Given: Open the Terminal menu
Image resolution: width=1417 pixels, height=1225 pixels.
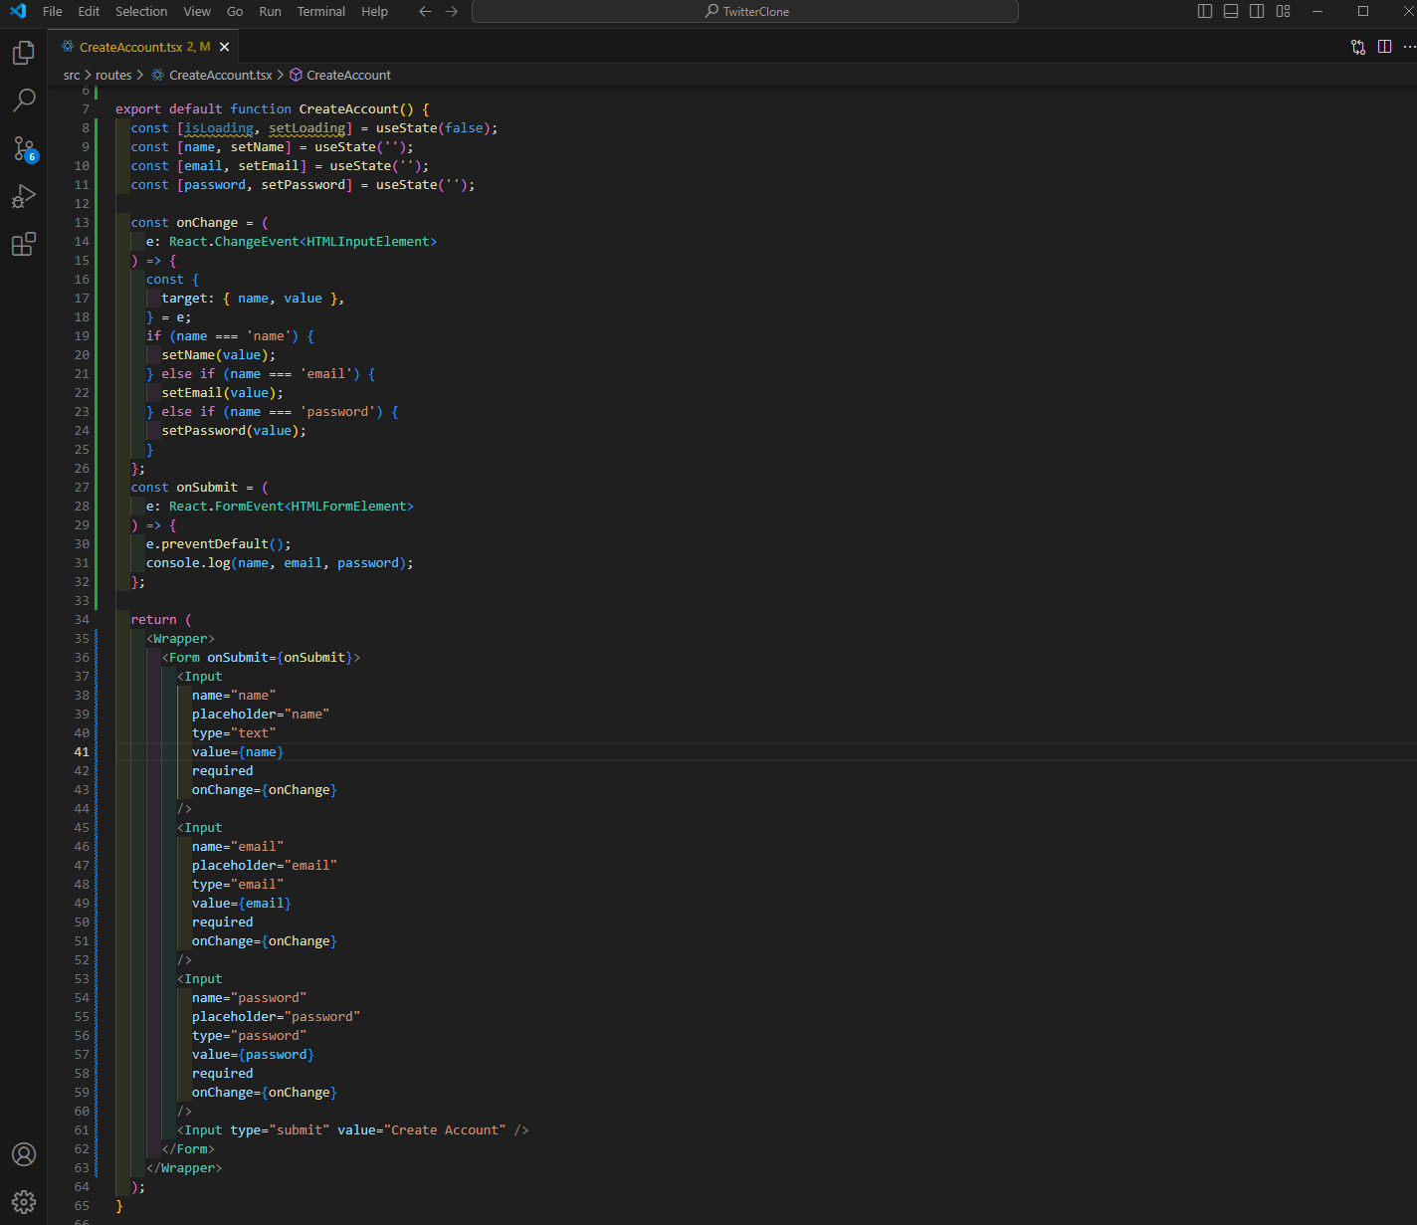Looking at the screenshot, I should [x=321, y=12].
